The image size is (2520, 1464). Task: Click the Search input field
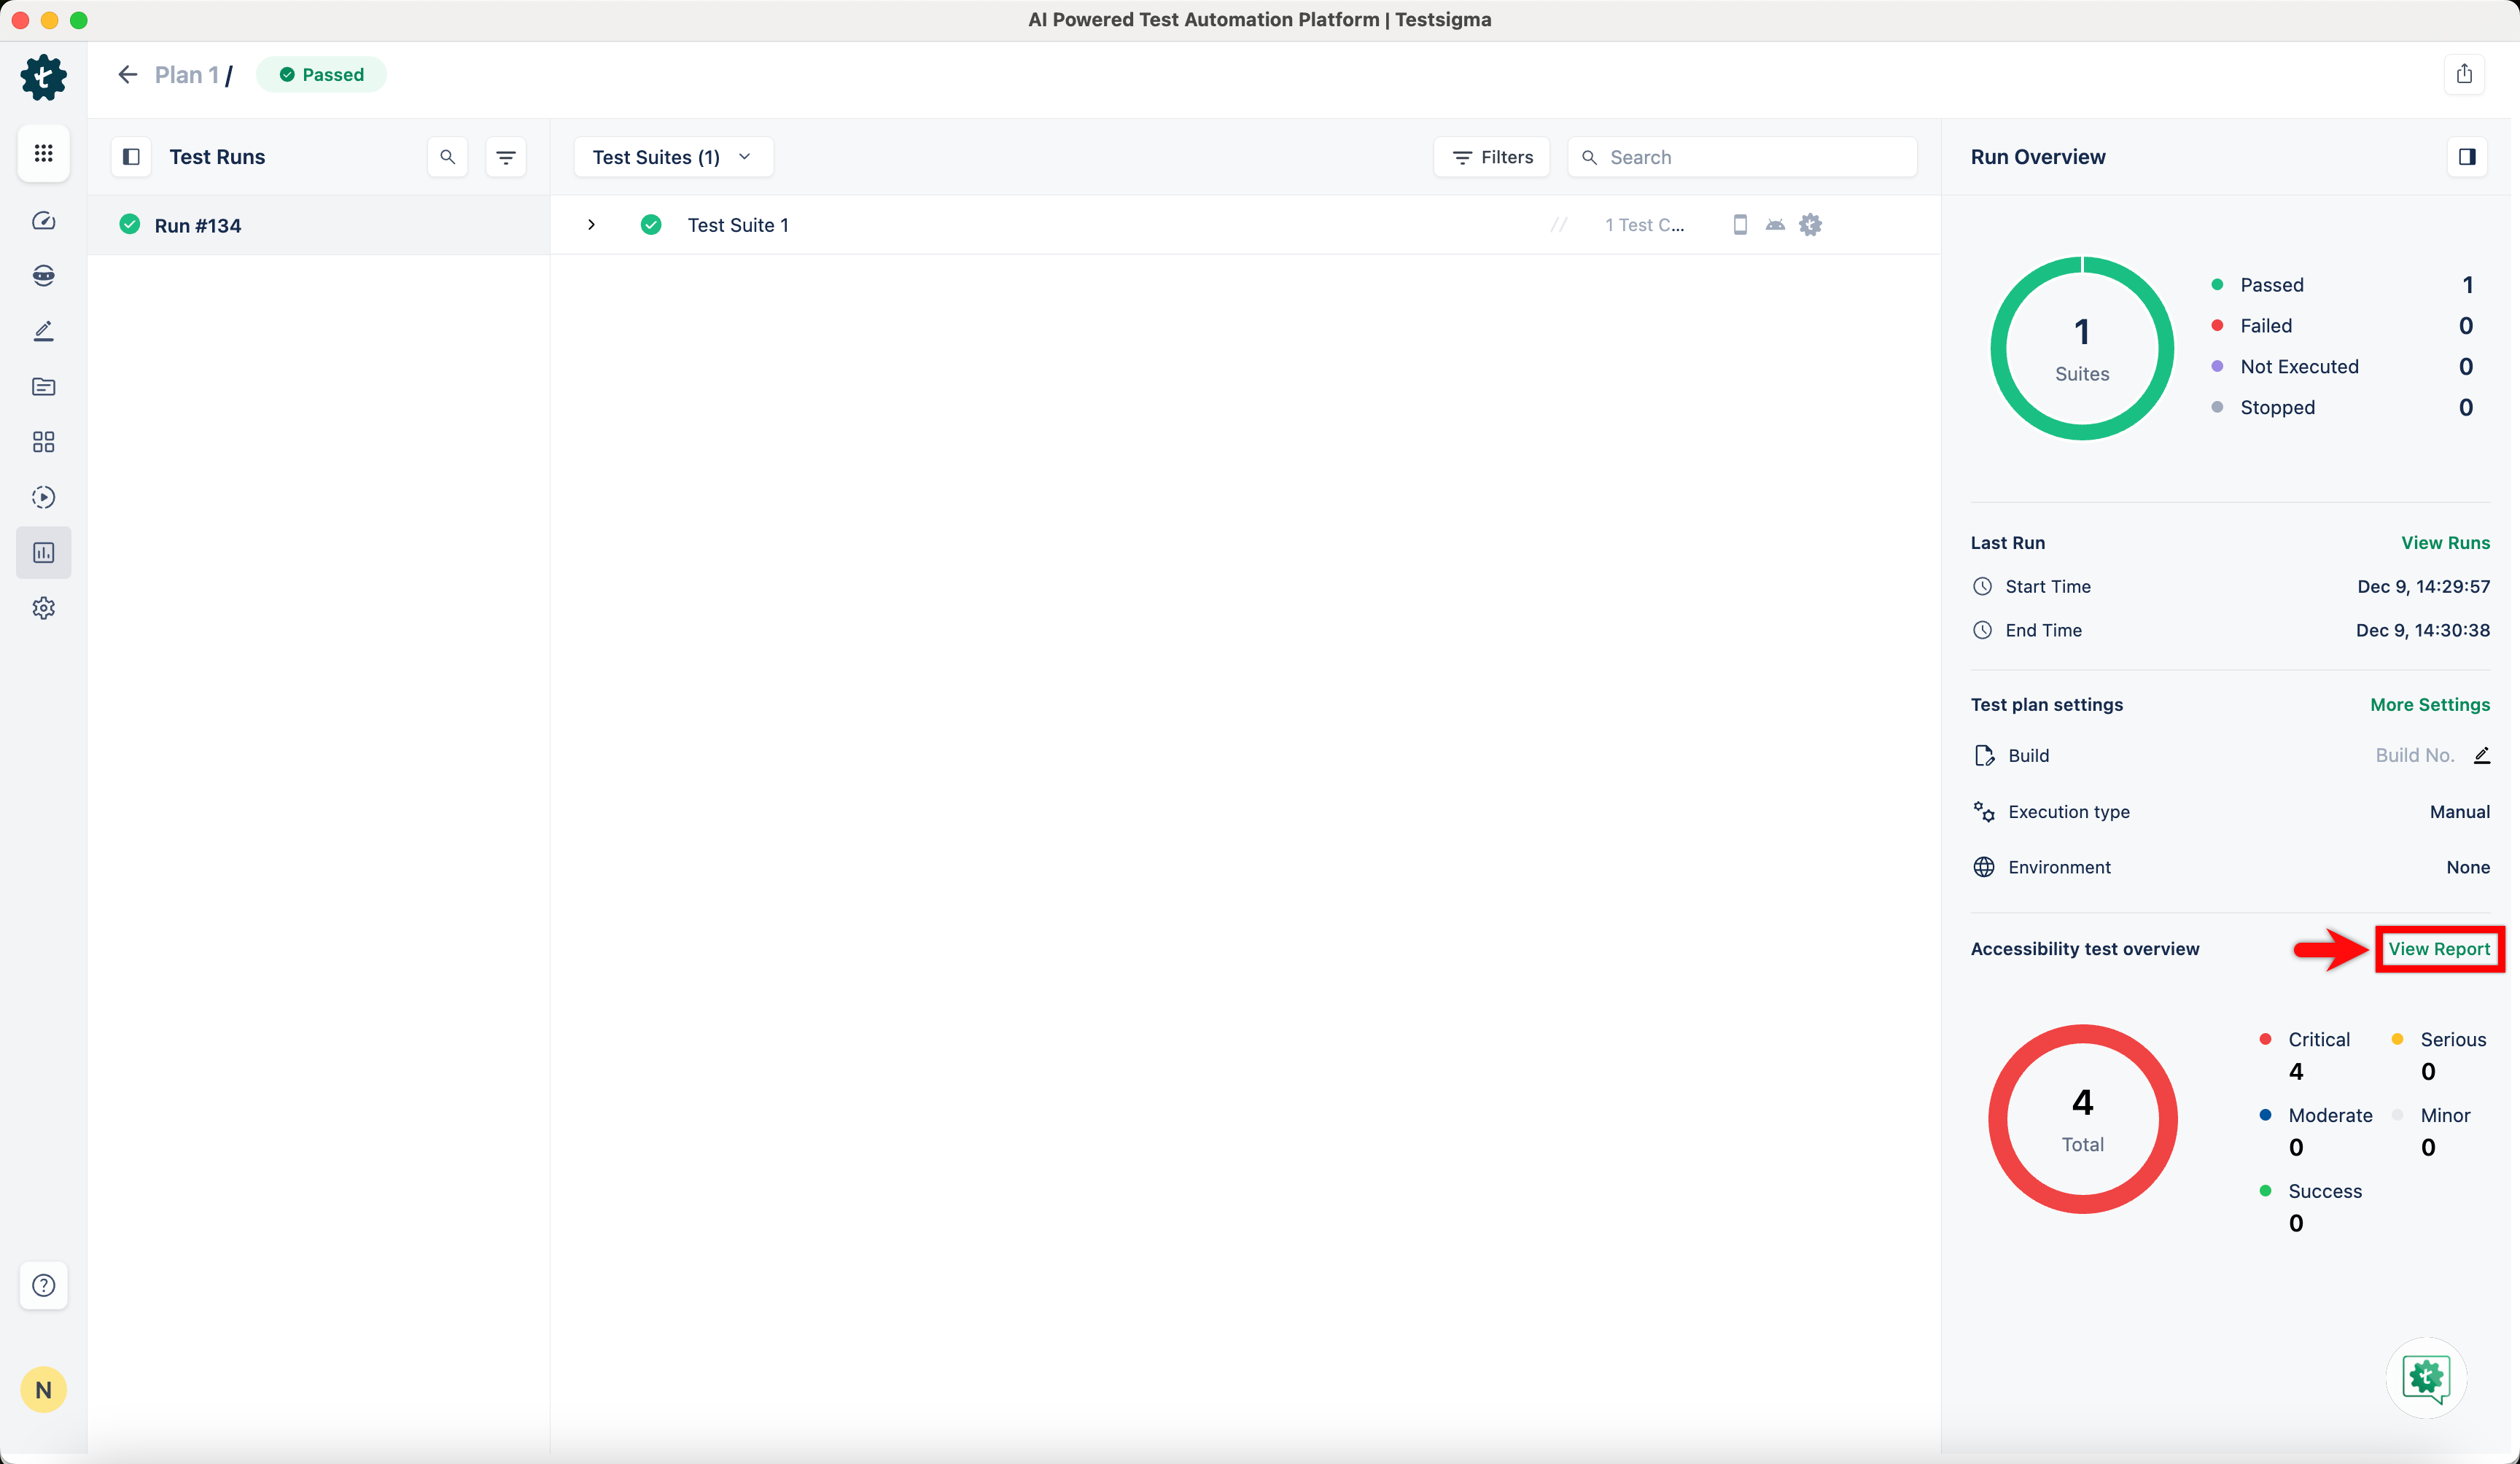1755,157
